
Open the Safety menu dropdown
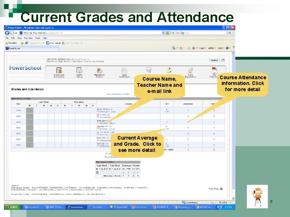[x=212, y=48]
